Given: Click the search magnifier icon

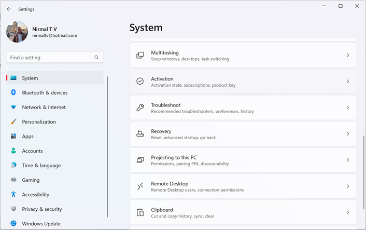Looking at the screenshot, I should click(x=96, y=57).
